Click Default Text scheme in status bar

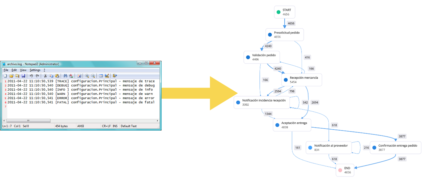point(129,126)
